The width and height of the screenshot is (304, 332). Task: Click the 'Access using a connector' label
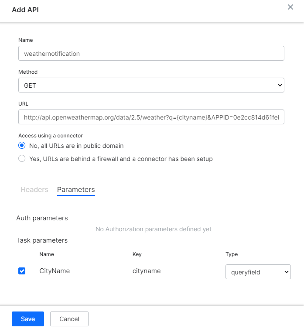(x=51, y=136)
